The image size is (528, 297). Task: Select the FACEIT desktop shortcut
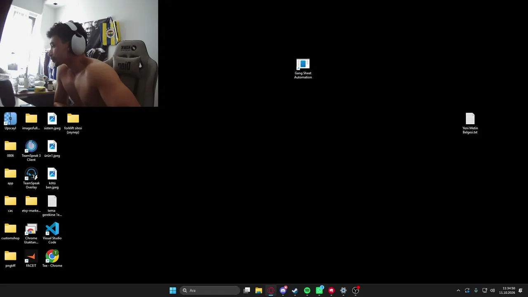click(31, 259)
